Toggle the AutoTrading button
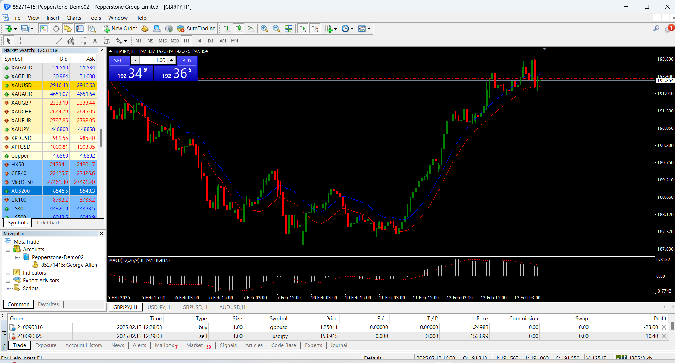 coord(196,29)
